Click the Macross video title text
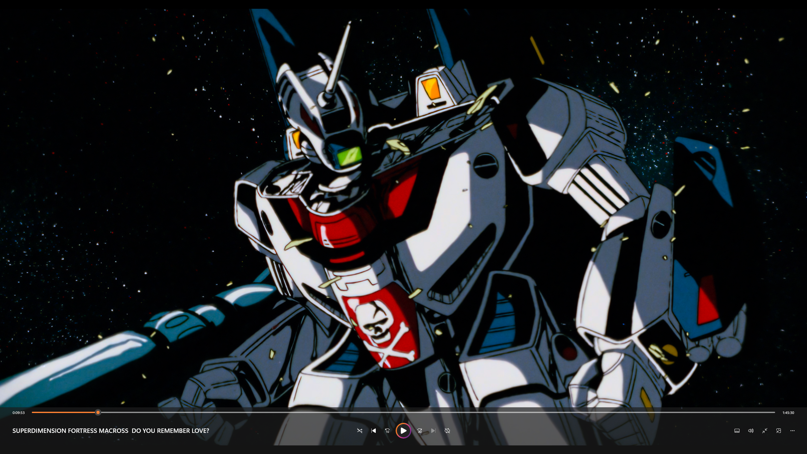This screenshot has height=454, width=807. click(111, 431)
